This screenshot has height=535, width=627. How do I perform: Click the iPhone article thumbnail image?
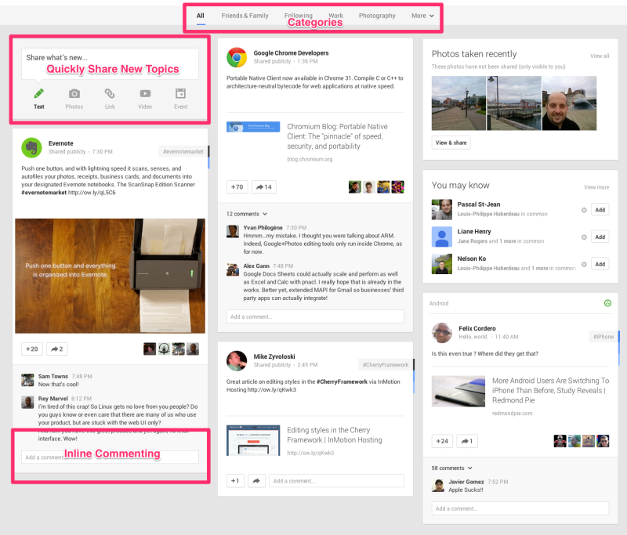coord(458,391)
